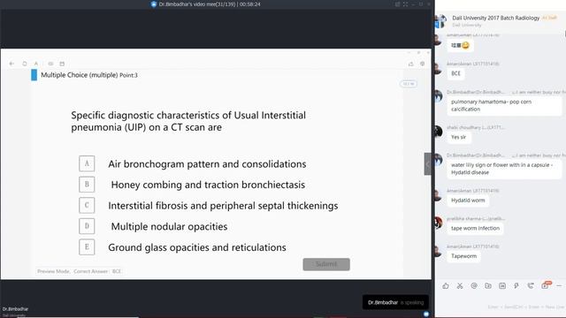
Task: Click the 'All Staff' orange tag
Action: pyautogui.click(x=549, y=18)
